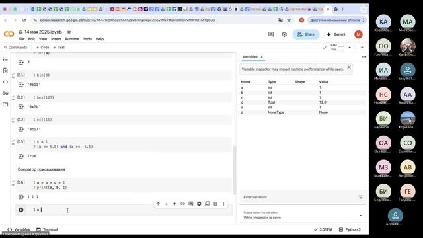Click the notebook vertical scrollbar
This screenshot has width=423, height=238.
[235, 170]
